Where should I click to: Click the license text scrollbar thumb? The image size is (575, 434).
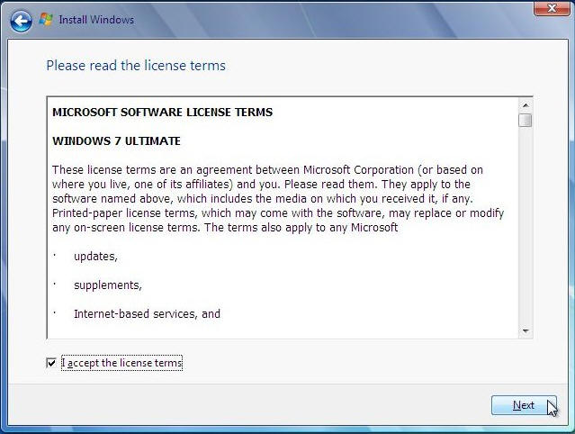(526, 120)
